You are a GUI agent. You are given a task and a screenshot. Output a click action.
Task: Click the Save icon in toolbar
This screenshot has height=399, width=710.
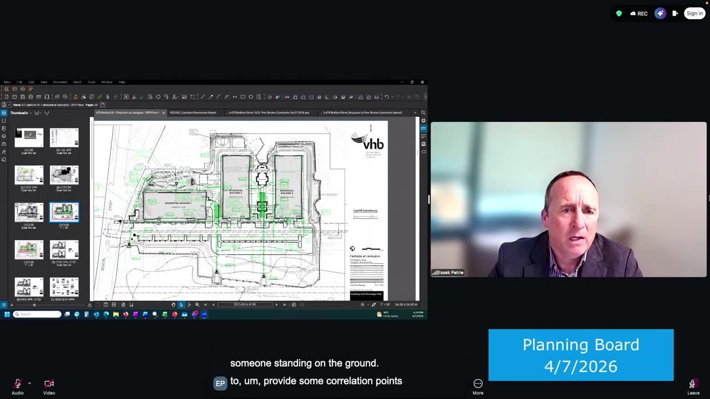tap(23, 97)
